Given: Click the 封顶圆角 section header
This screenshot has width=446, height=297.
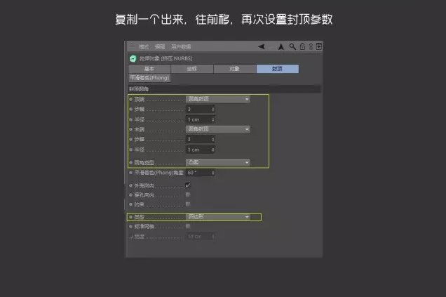Looking at the screenshot, I should [x=224, y=89].
